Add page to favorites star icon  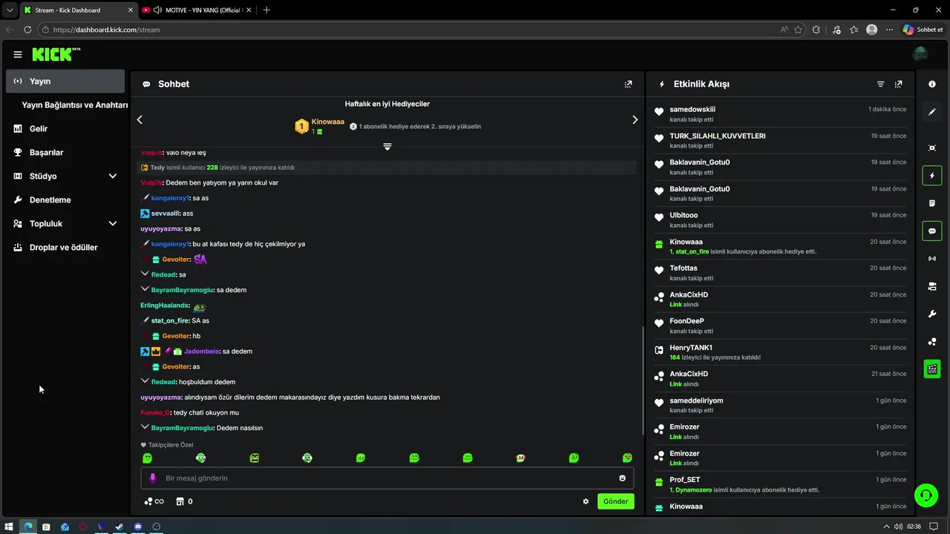(x=798, y=30)
